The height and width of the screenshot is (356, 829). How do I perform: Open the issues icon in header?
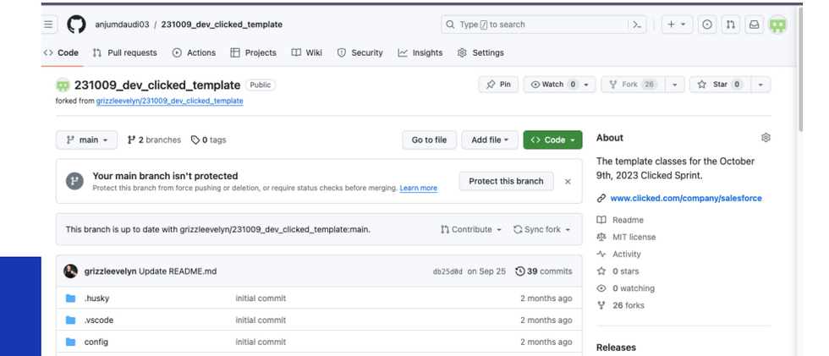pyautogui.click(x=708, y=25)
